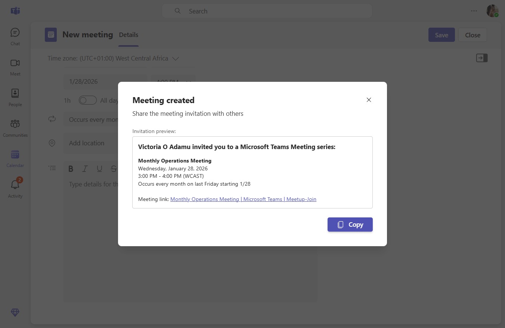Click the New meeting page title
Image resolution: width=505 pixels, height=328 pixels.
(x=88, y=35)
